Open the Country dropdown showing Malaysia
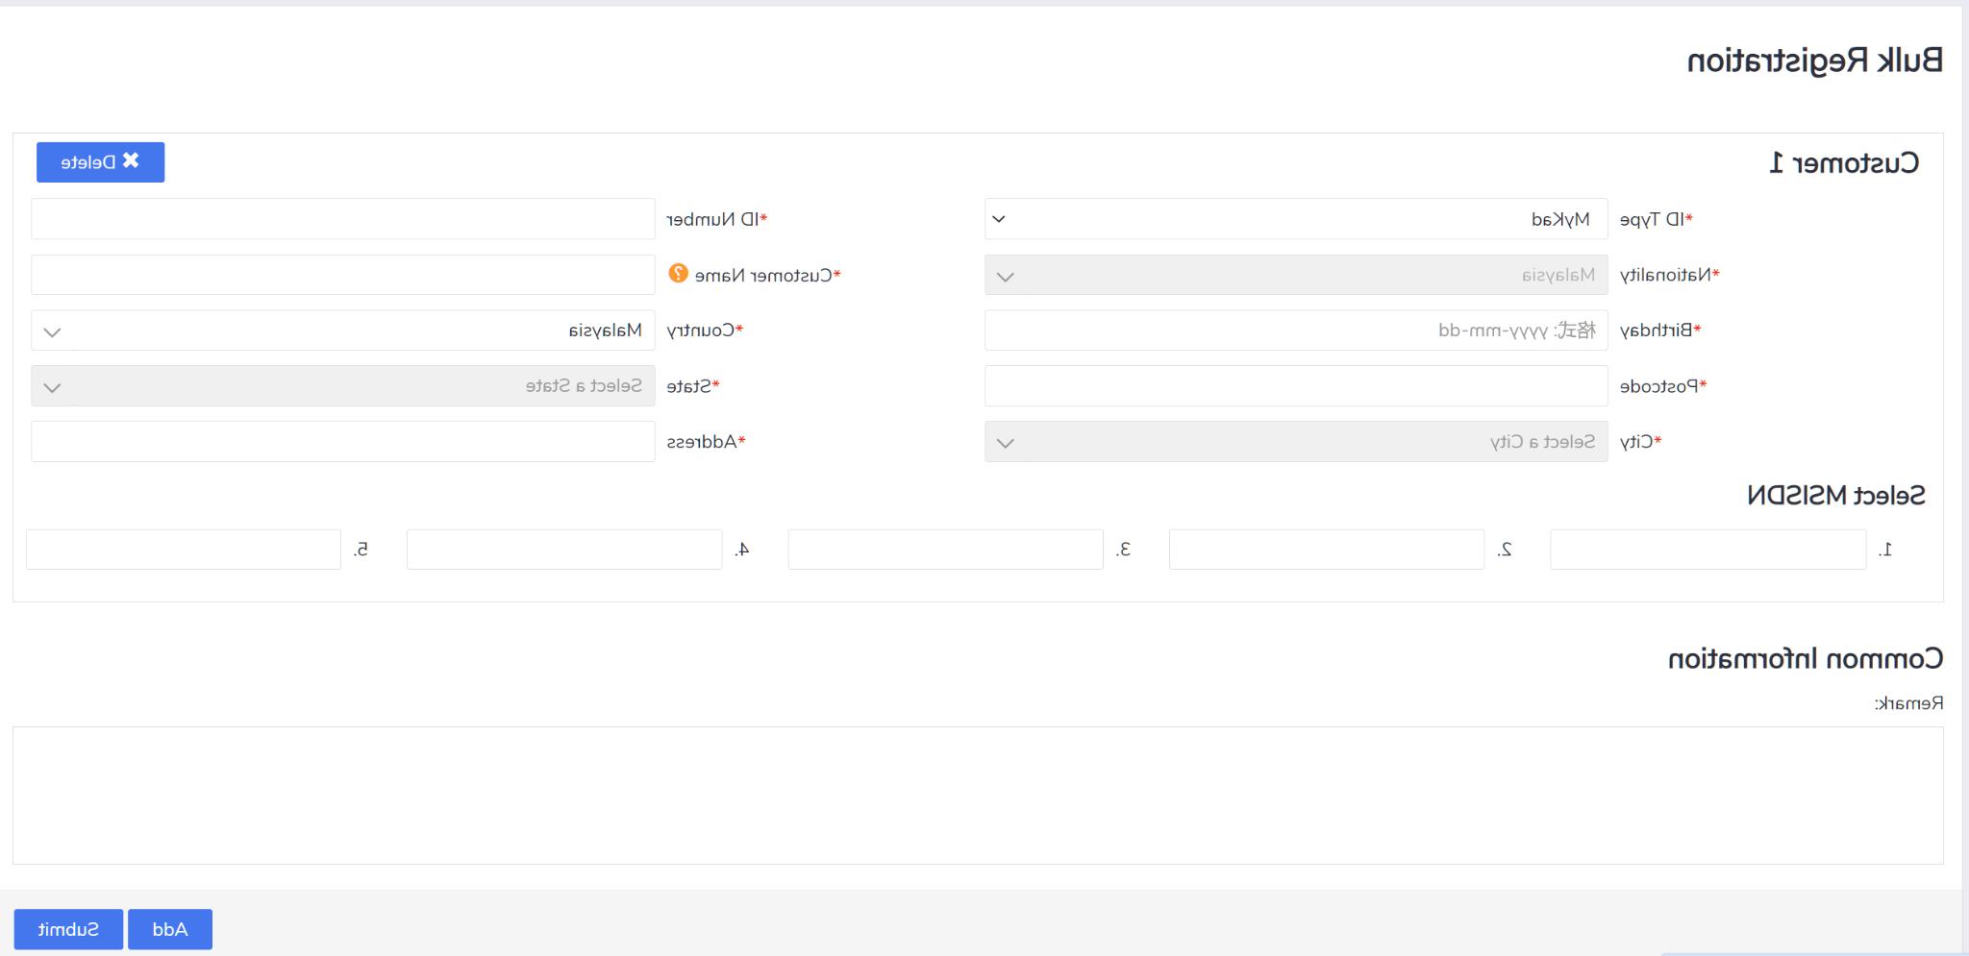The height and width of the screenshot is (956, 1969). point(343,331)
